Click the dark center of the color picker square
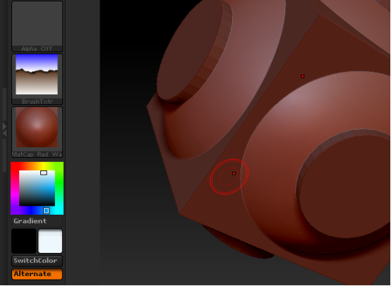The height and width of the screenshot is (286, 391). coord(37,188)
